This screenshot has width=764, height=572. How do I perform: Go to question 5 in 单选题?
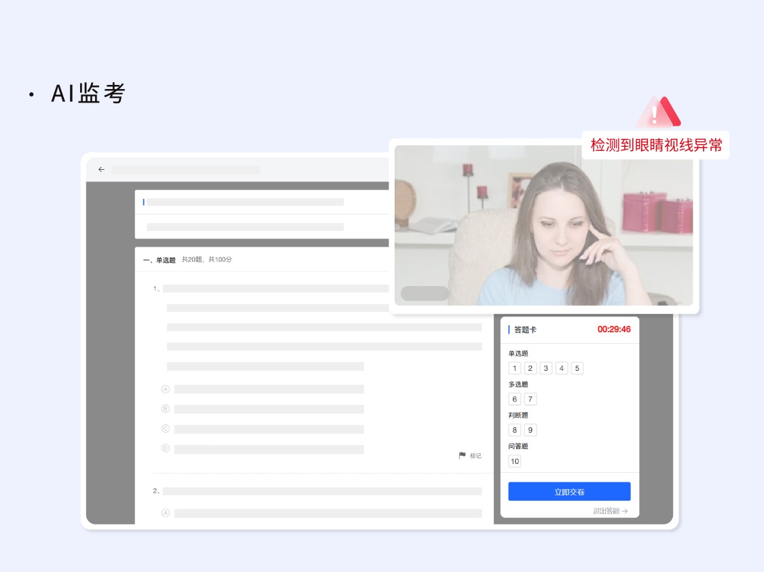(577, 368)
